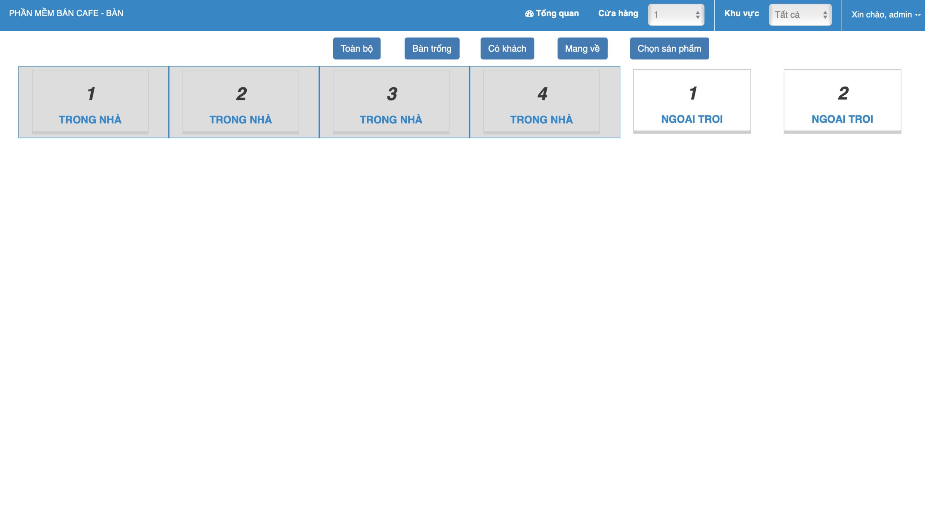The image size is (925, 526).
Task: Open table 2 NGOAI TROI
Action: [842, 101]
